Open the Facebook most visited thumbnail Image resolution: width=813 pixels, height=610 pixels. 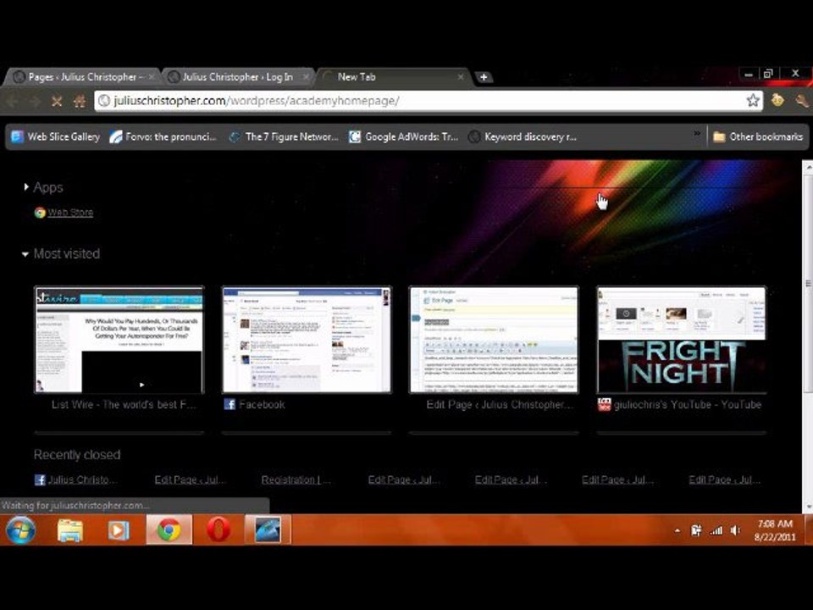click(x=307, y=340)
